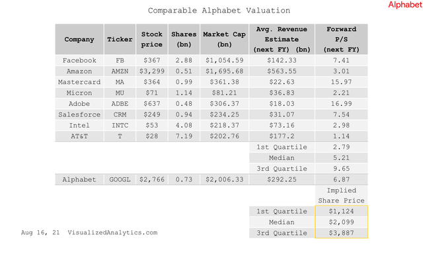Click the GOOGL ticker cell
This screenshot has height=262, width=423.
[120, 179]
